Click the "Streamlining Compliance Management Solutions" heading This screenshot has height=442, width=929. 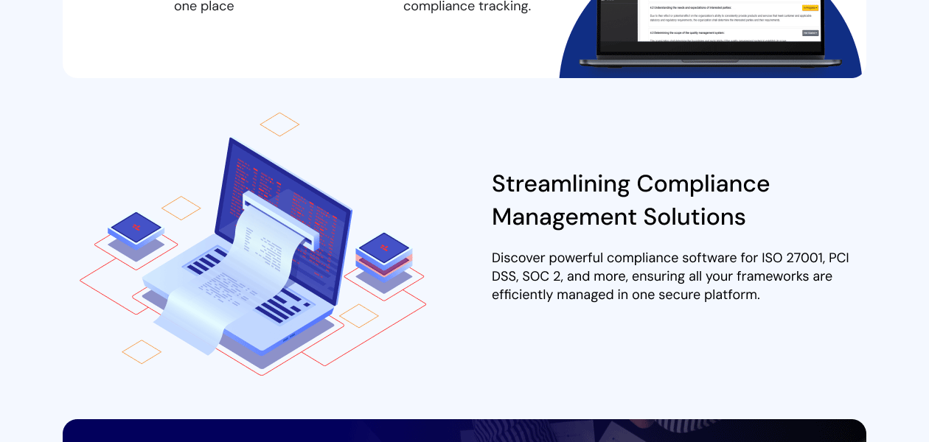(x=630, y=200)
